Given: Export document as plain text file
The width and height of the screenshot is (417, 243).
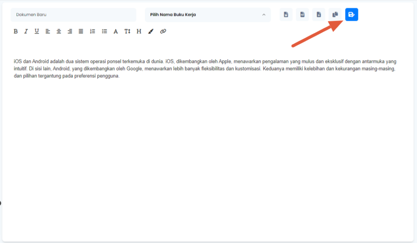Looking at the screenshot, I should (319, 15).
